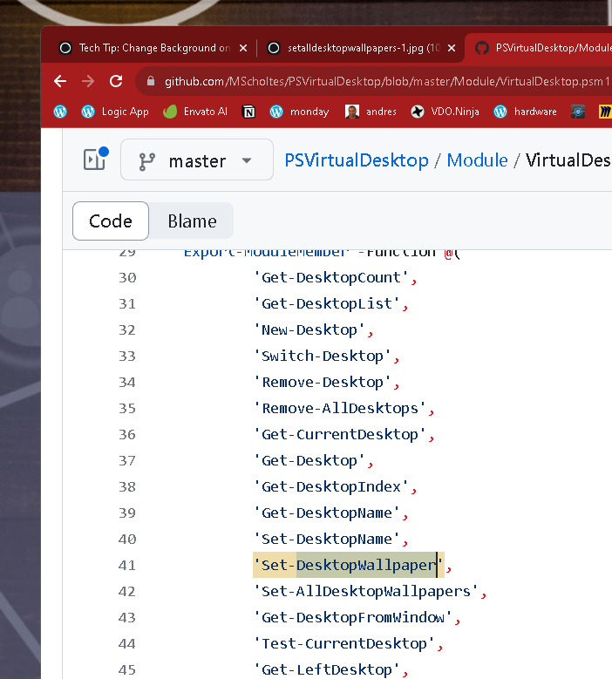Click 'New-Desktop' code text
Screen dimensions: 612x679
pyautogui.click(x=309, y=330)
